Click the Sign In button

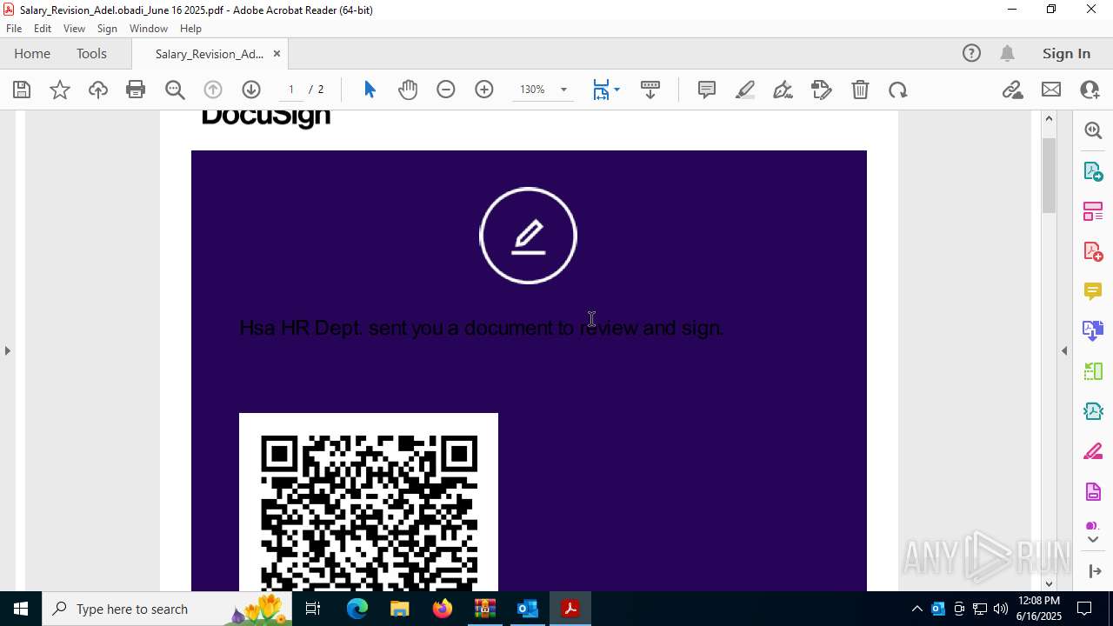[1066, 53]
